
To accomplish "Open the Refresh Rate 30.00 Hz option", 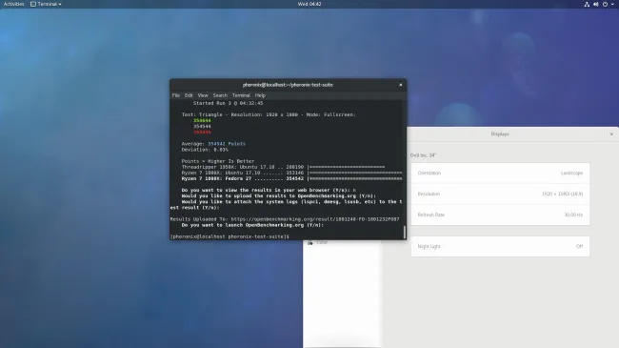I will pos(500,215).
